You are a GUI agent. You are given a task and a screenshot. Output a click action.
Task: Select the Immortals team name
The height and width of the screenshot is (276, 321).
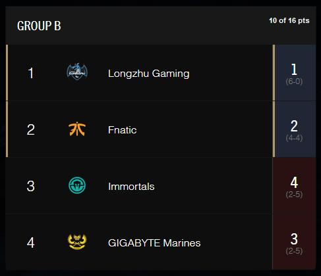tap(131, 187)
